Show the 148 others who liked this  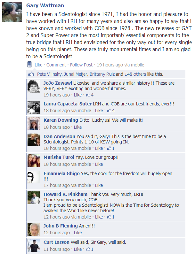135,74
